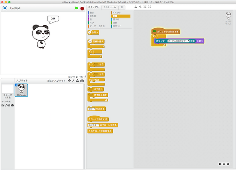Take a new backdrop from camera icon

[x=12, y=105]
